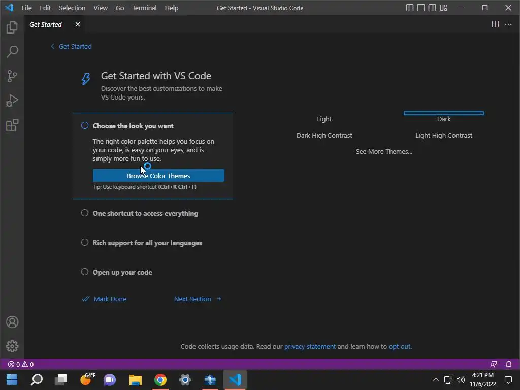Click the errors and warnings status indicator

pos(20,364)
